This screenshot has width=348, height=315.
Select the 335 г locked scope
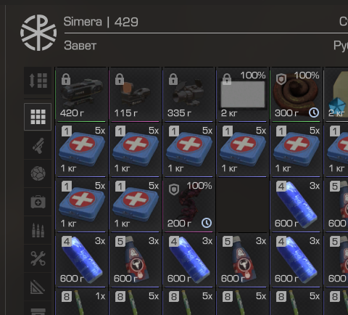188,94
